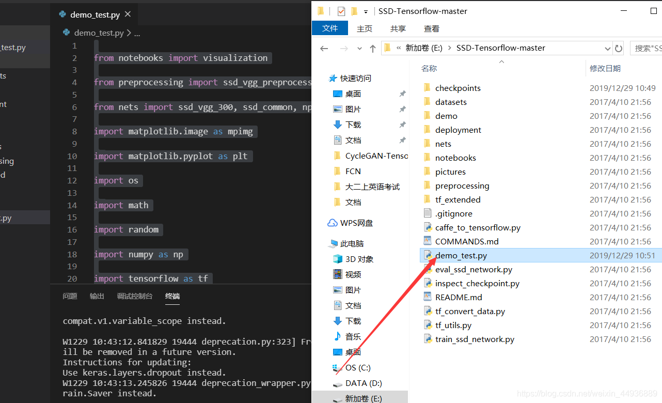This screenshot has width=662, height=403.
Task: Open pinned 下载 under quick access
Action: (353, 125)
